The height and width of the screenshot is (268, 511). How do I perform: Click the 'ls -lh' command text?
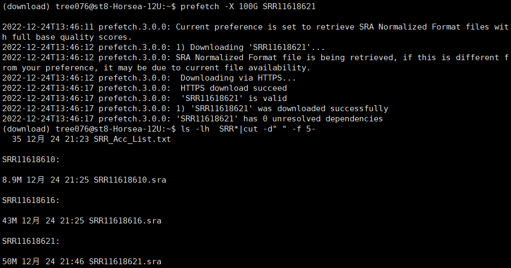click(195, 129)
